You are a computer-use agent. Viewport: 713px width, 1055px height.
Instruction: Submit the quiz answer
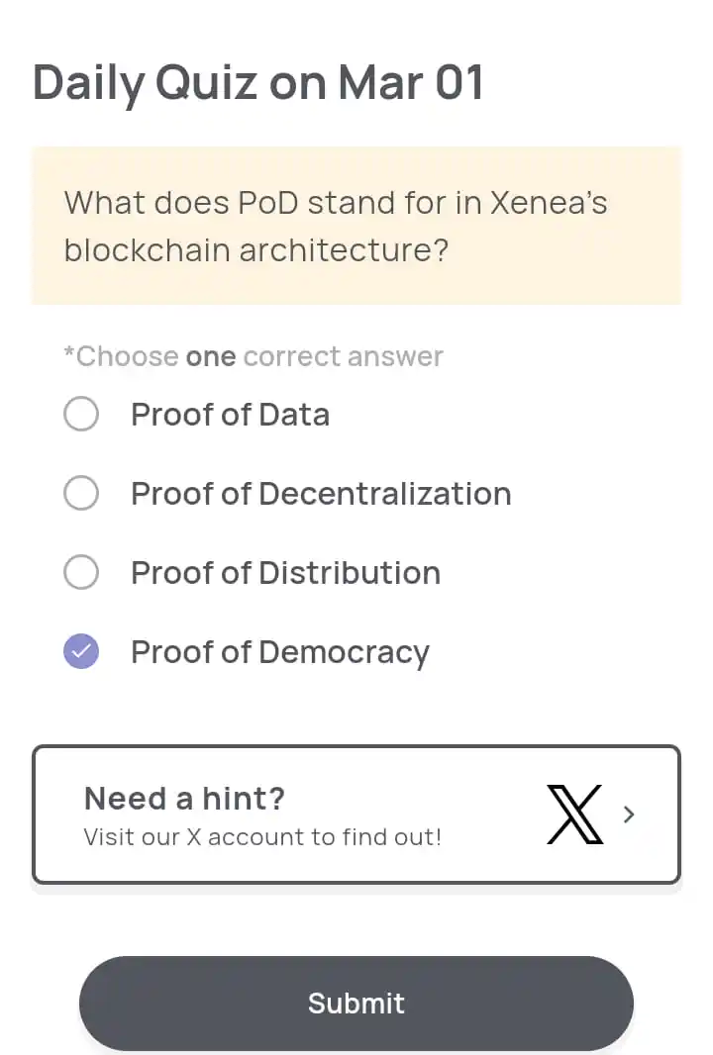point(356,1004)
